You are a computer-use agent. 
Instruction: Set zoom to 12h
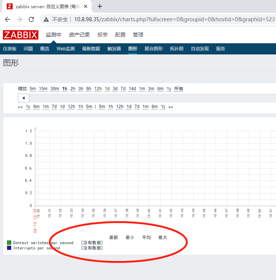(x=98, y=89)
